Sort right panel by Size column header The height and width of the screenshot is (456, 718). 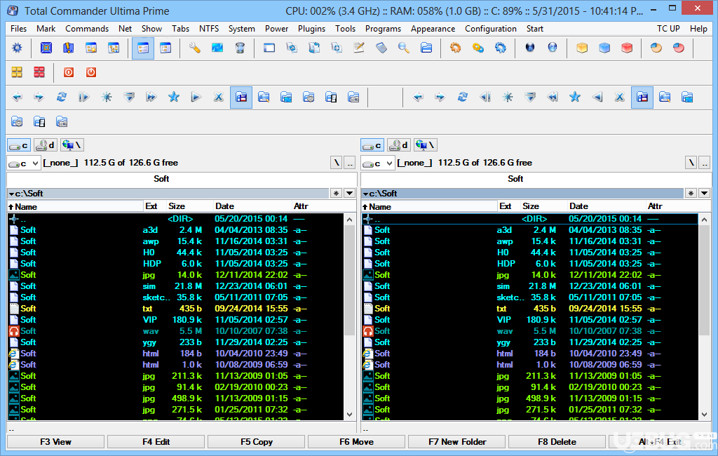[543, 206]
